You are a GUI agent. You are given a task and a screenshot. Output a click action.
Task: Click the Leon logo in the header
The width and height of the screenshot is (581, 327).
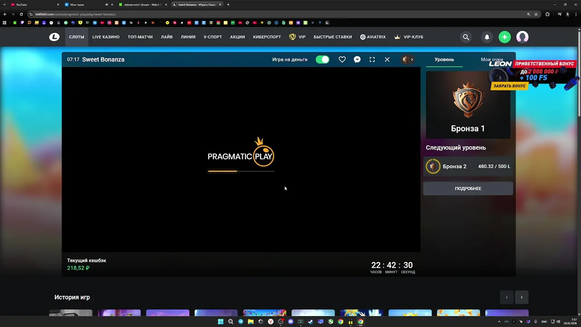coord(54,37)
